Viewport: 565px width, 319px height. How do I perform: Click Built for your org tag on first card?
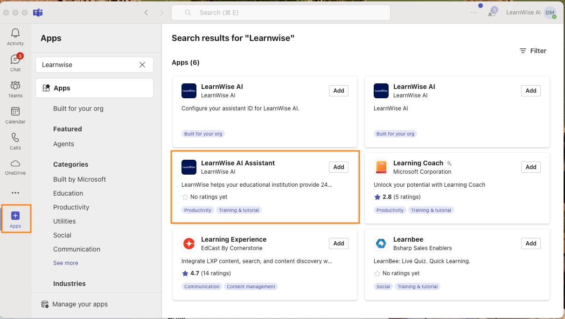(203, 134)
